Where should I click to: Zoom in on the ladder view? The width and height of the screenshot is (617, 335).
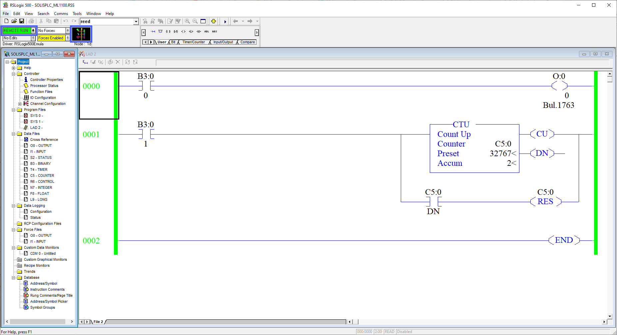tap(188, 21)
